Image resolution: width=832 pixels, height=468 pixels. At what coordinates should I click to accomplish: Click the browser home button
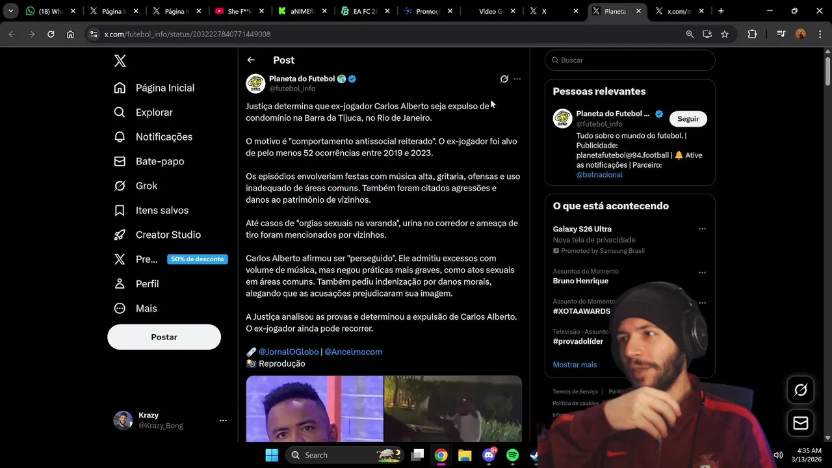pyautogui.click(x=70, y=34)
